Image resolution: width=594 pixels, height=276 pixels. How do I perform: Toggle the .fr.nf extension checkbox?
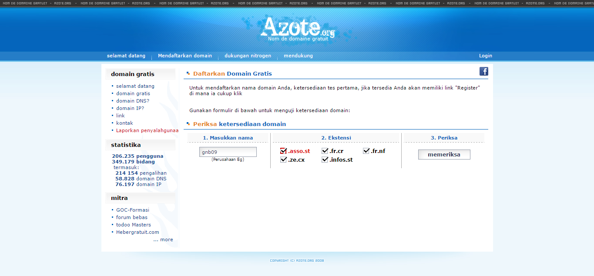[x=366, y=151]
